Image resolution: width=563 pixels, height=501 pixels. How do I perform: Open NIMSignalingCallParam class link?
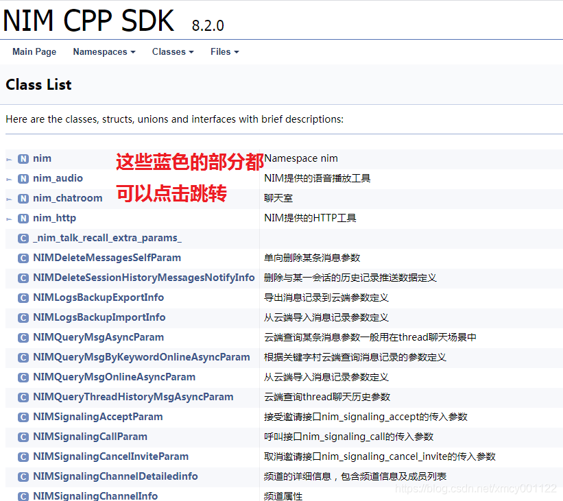pos(90,437)
